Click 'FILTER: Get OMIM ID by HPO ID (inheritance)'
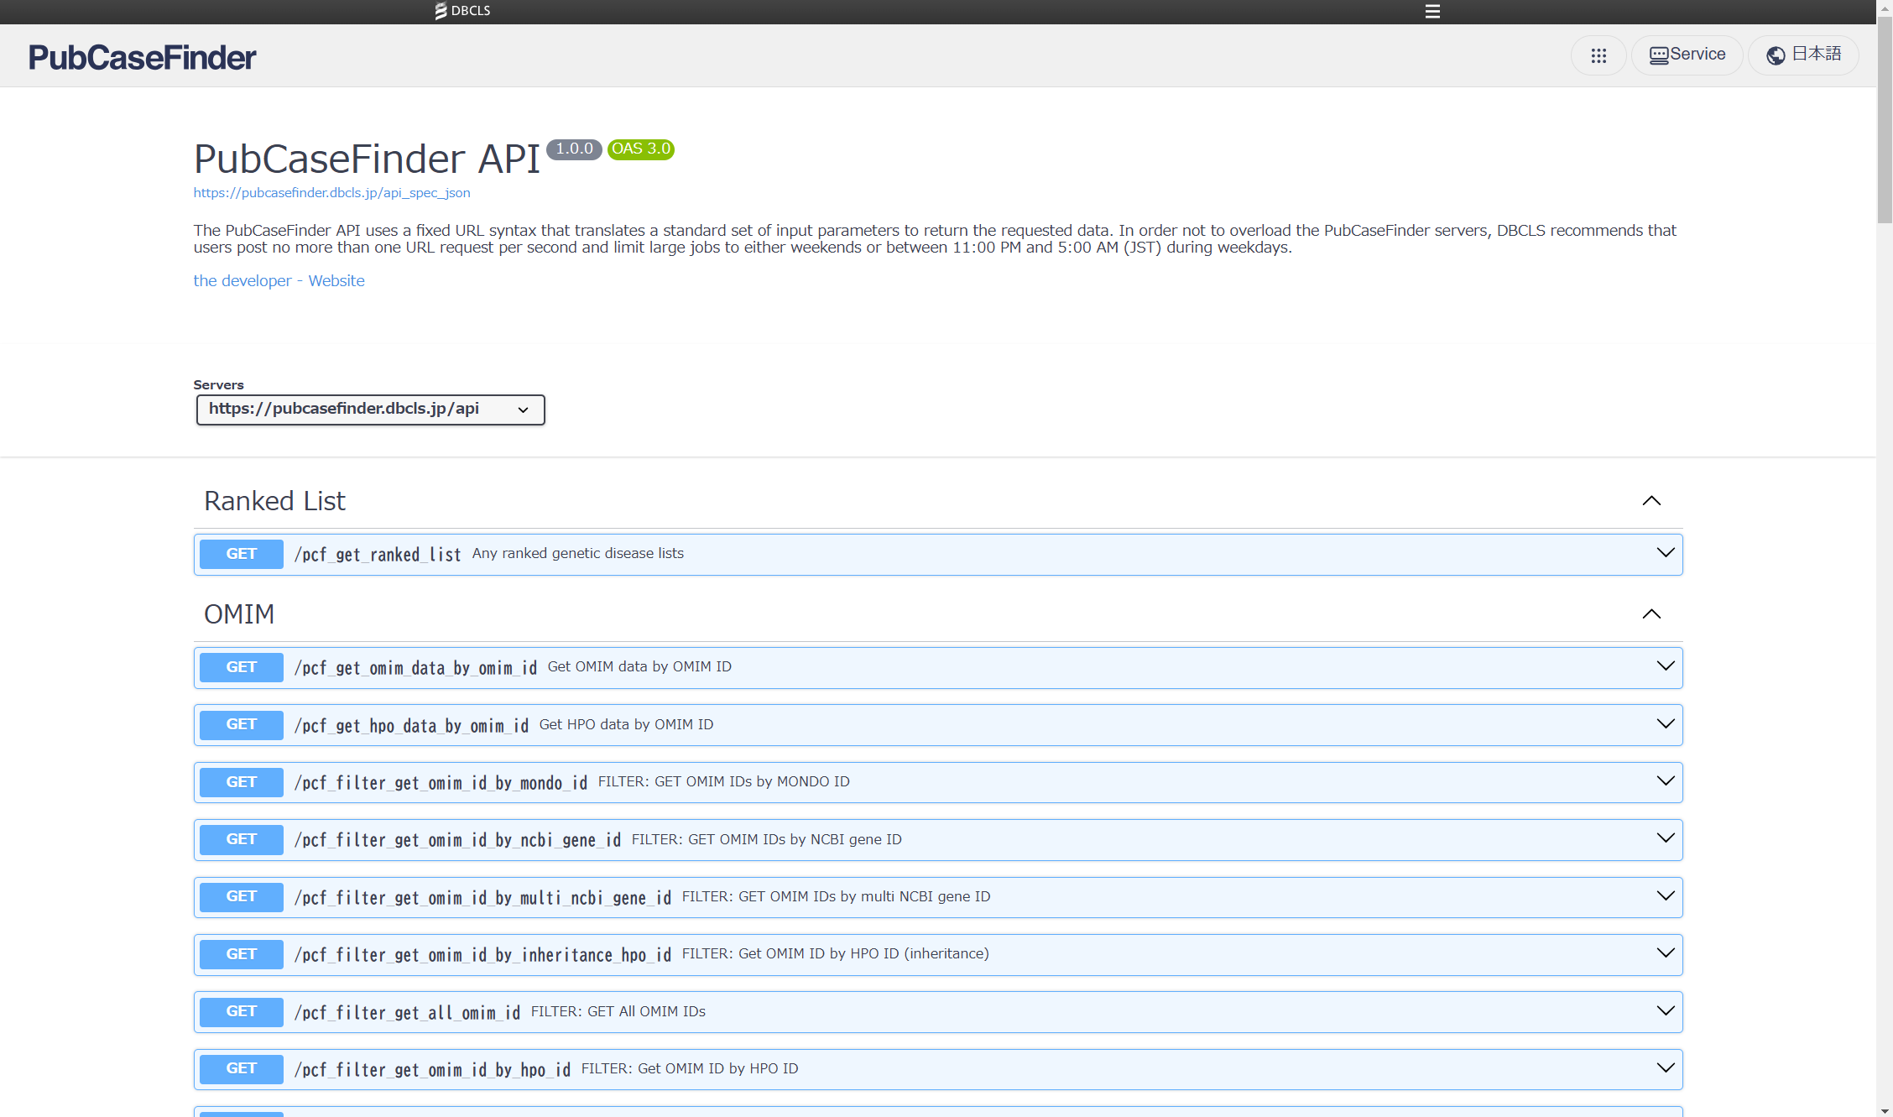The width and height of the screenshot is (1893, 1117). click(x=836, y=953)
